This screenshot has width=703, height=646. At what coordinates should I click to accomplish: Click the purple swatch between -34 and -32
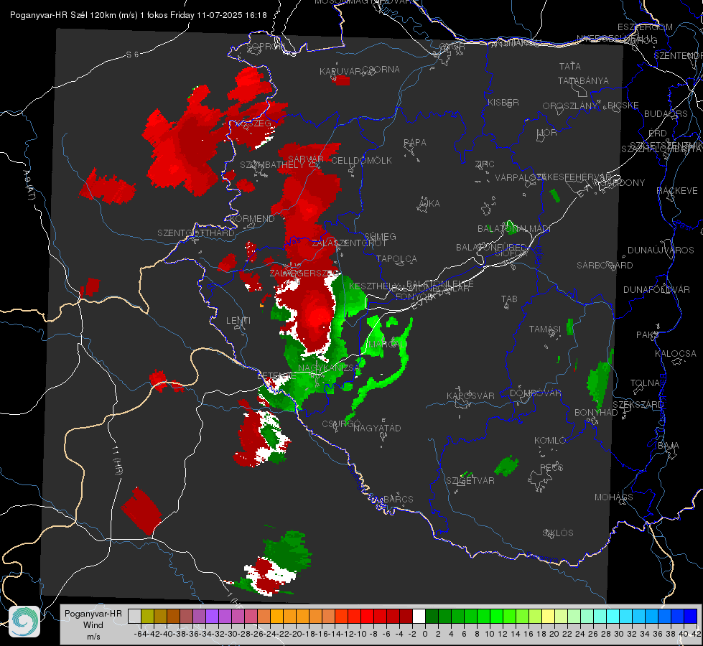[212, 616]
